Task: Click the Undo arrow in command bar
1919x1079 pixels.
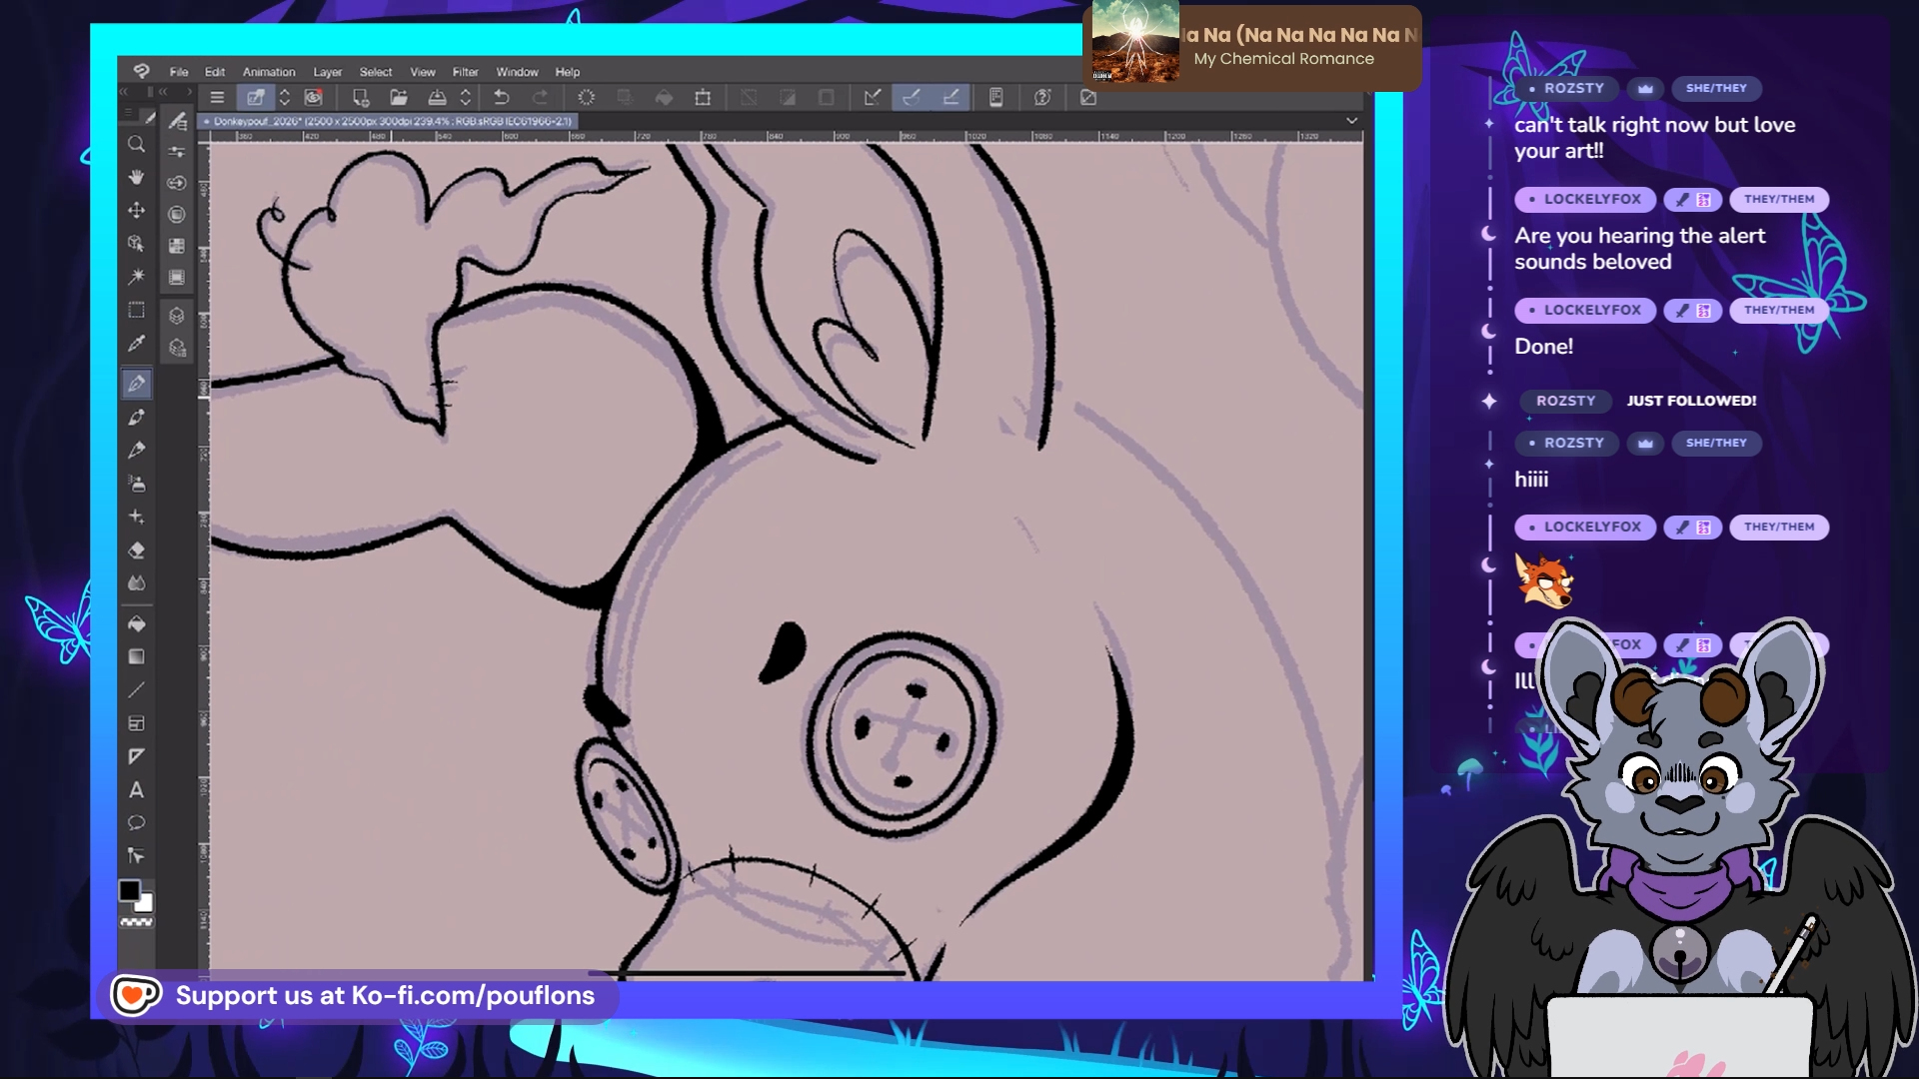Action: point(502,97)
